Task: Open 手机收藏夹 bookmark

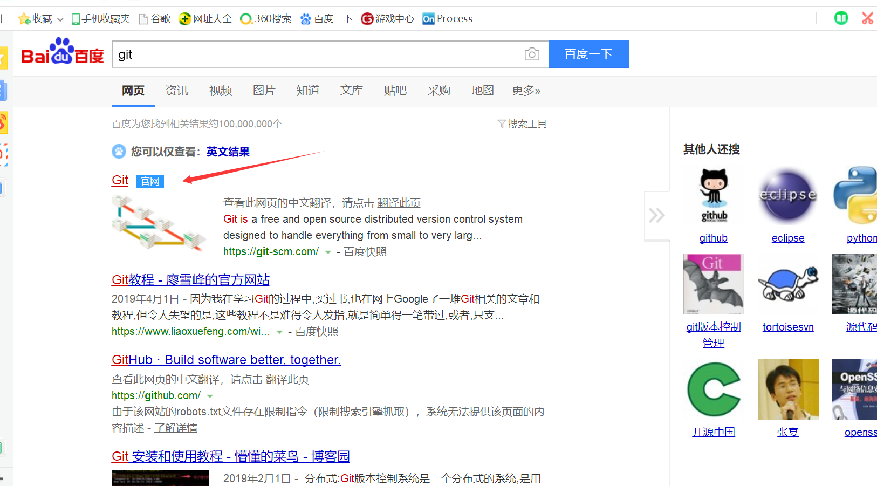Action: 101,19
